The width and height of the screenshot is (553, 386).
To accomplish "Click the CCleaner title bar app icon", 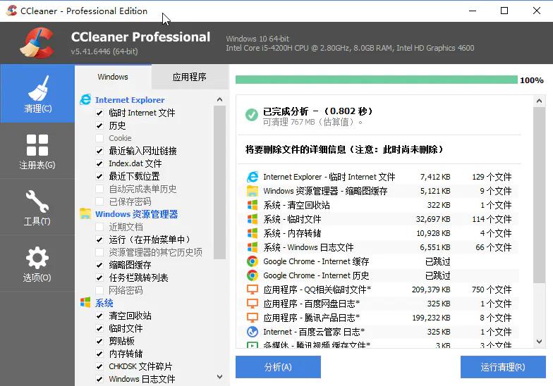I will (x=11, y=11).
